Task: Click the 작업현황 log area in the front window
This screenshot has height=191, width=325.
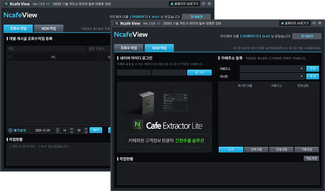Action: coord(218,174)
